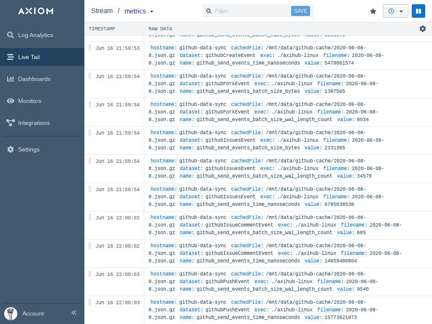Open the time range clock dropdown
Image resolution: width=432 pixels, height=324 pixels.
coord(395,11)
